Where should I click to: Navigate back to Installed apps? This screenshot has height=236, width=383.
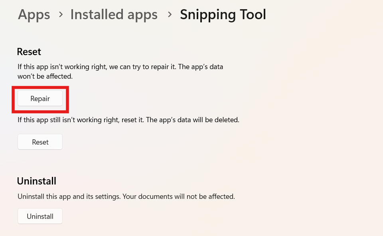pos(114,14)
